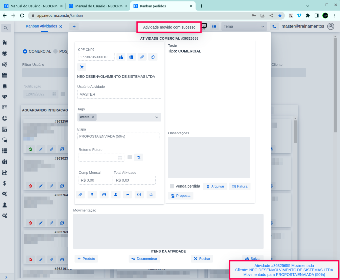Click the dollar sign icon in the sidebar

pyautogui.click(x=5, y=183)
